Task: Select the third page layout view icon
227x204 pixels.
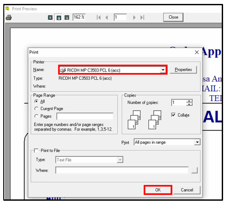Action: 67,18
